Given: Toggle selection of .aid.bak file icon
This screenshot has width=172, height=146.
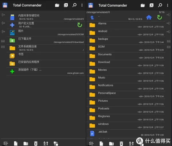Looking at the screenshot, I should pyautogui.click(x=92, y=133).
